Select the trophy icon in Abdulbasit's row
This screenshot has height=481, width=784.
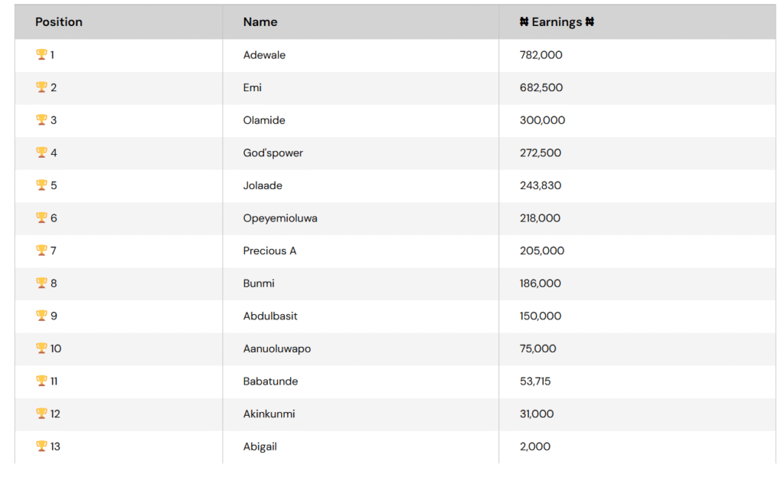tap(41, 316)
